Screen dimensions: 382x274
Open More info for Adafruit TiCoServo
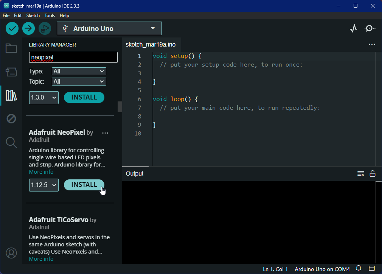(x=41, y=259)
